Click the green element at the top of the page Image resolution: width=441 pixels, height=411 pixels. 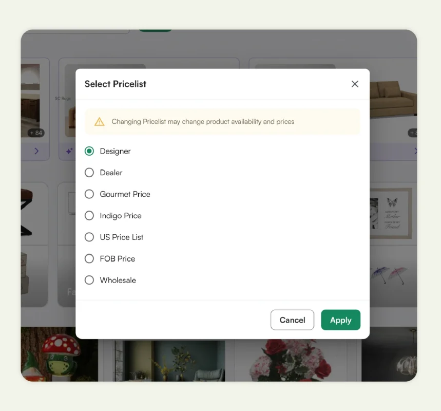[x=155, y=30]
